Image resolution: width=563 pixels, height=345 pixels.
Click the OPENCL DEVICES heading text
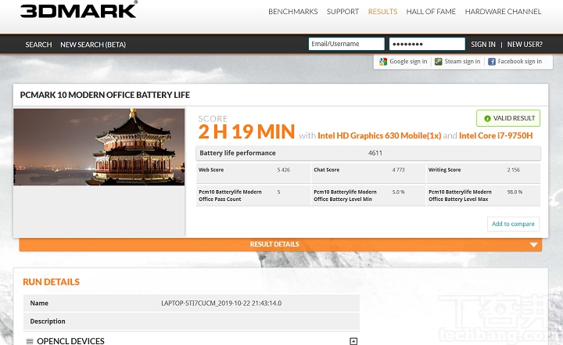(70, 341)
